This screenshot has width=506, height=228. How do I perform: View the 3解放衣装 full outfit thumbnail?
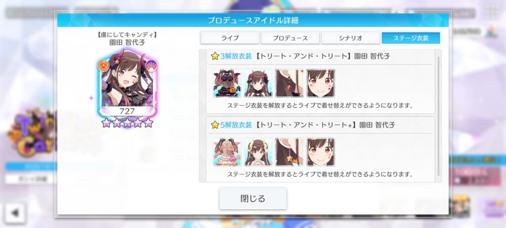point(227,83)
